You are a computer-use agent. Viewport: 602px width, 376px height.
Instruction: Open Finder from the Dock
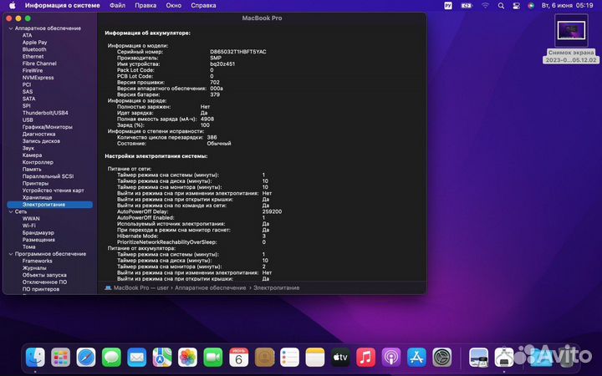click(x=35, y=358)
